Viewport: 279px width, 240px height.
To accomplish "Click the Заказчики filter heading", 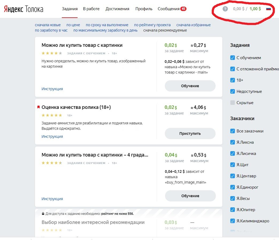I will (x=242, y=119).
